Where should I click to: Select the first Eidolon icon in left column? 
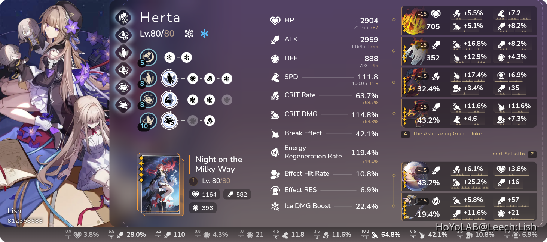pos(123,18)
